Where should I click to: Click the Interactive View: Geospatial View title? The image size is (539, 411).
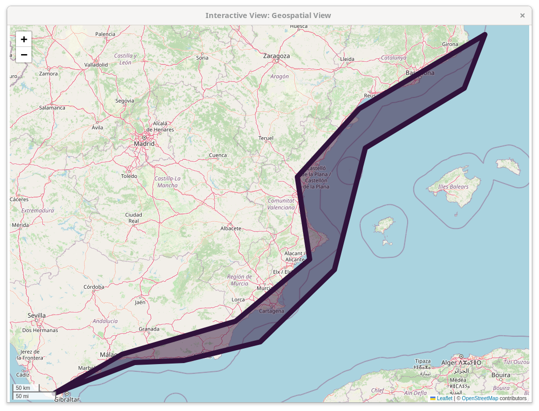point(268,15)
